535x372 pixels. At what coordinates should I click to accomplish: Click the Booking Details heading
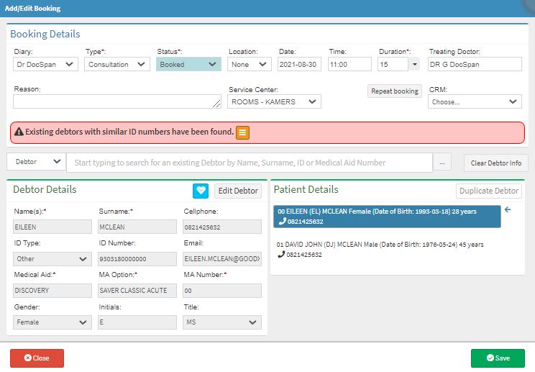pos(45,34)
